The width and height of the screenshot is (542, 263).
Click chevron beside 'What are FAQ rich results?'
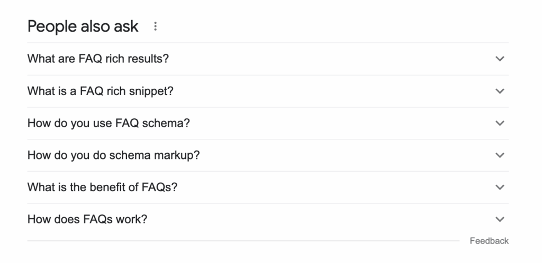pyautogui.click(x=500, y=59)
